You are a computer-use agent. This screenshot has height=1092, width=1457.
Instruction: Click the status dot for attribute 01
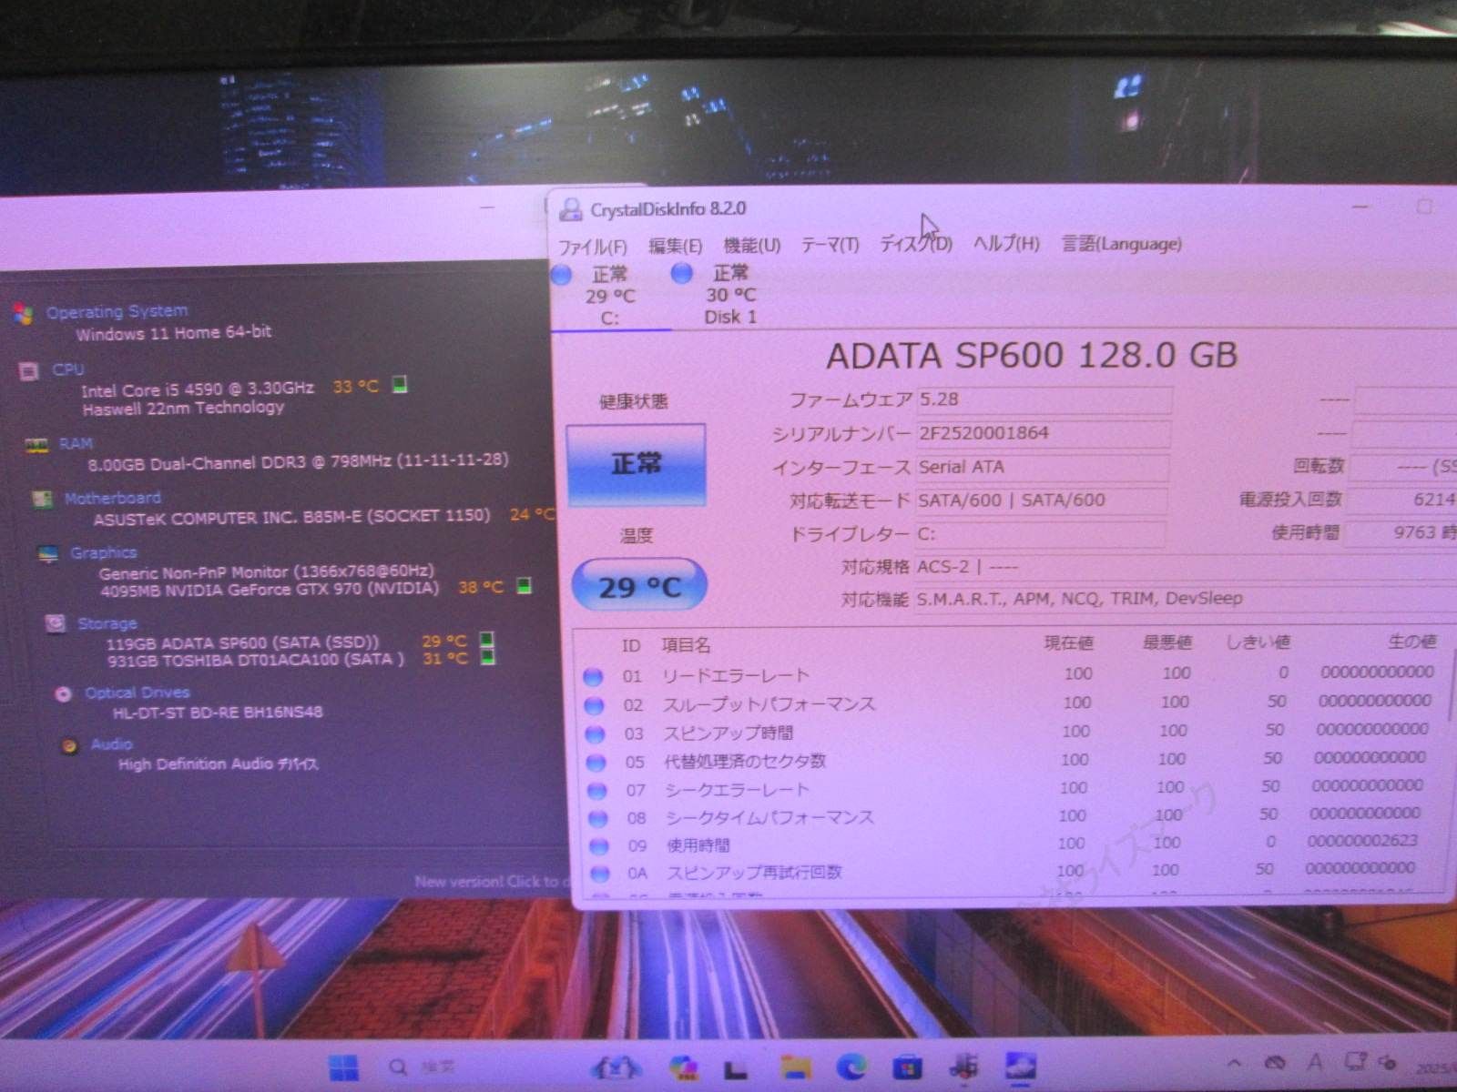coord(593,677)
